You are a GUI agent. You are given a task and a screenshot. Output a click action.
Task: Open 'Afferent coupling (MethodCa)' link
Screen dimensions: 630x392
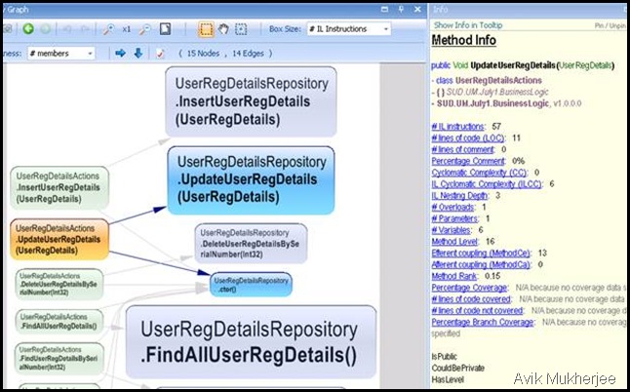coord(481,264)
